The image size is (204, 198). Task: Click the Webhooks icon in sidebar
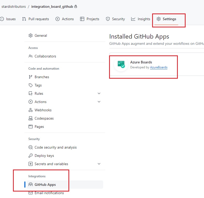click(31, 110)
